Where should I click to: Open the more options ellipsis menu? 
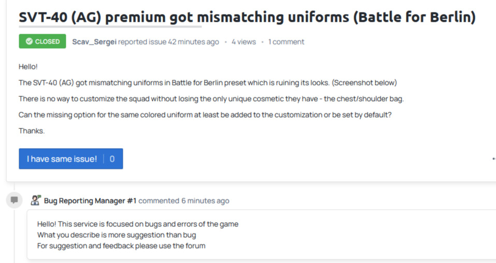[493, 158]
